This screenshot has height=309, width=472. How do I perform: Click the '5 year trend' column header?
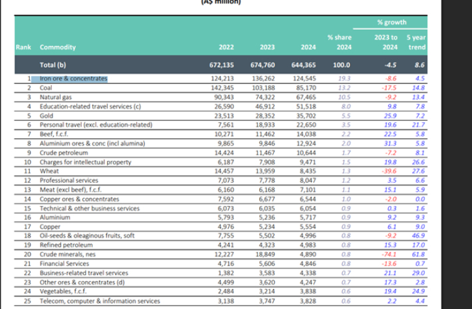point(416,43)
